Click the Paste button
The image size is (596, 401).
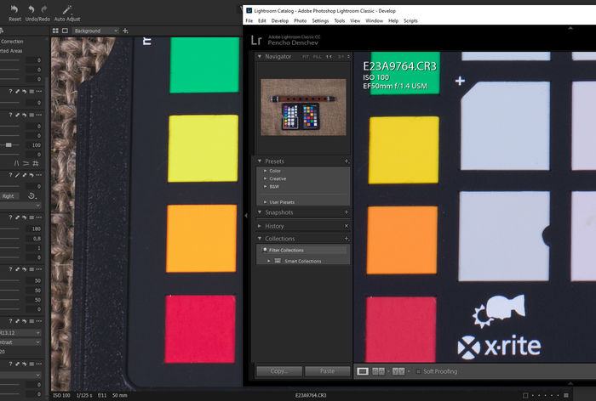327,371
